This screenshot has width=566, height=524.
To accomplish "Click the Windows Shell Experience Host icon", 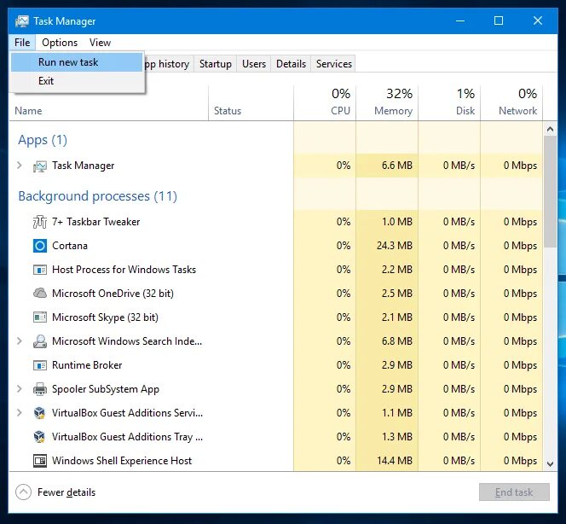I will [40, 461].
